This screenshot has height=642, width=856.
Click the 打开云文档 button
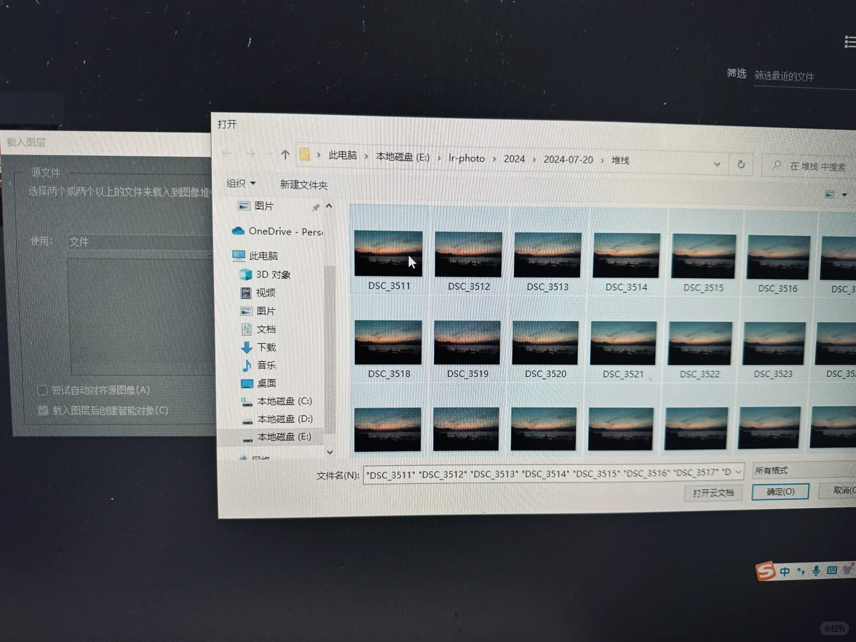[713, 493]
